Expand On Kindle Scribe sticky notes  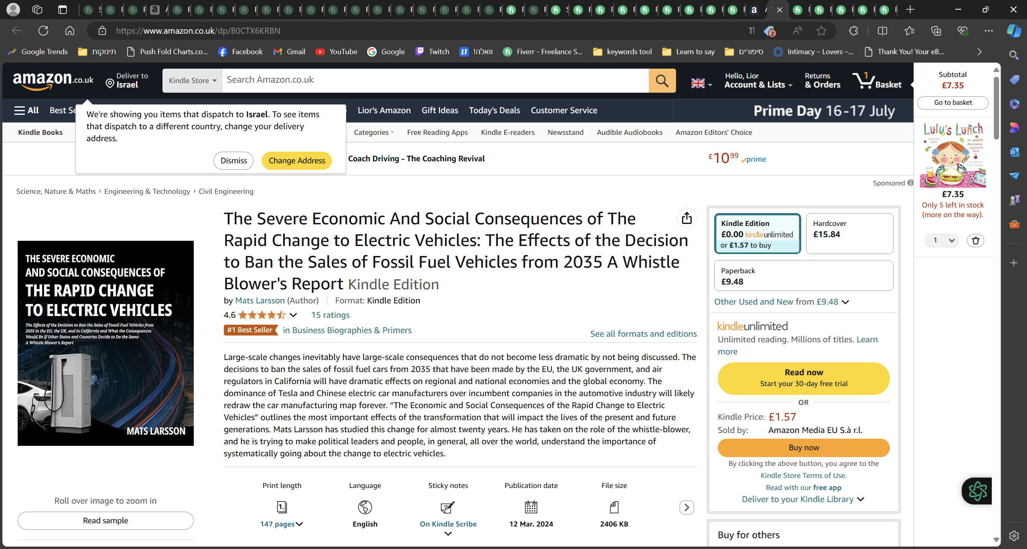click(448, 528)
